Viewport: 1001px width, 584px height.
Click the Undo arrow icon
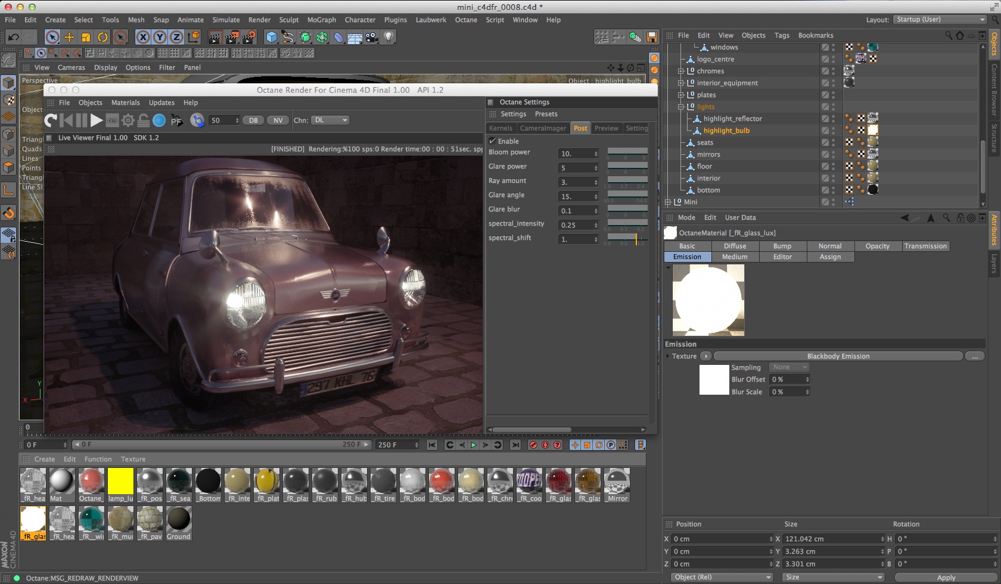coord(13,38)
